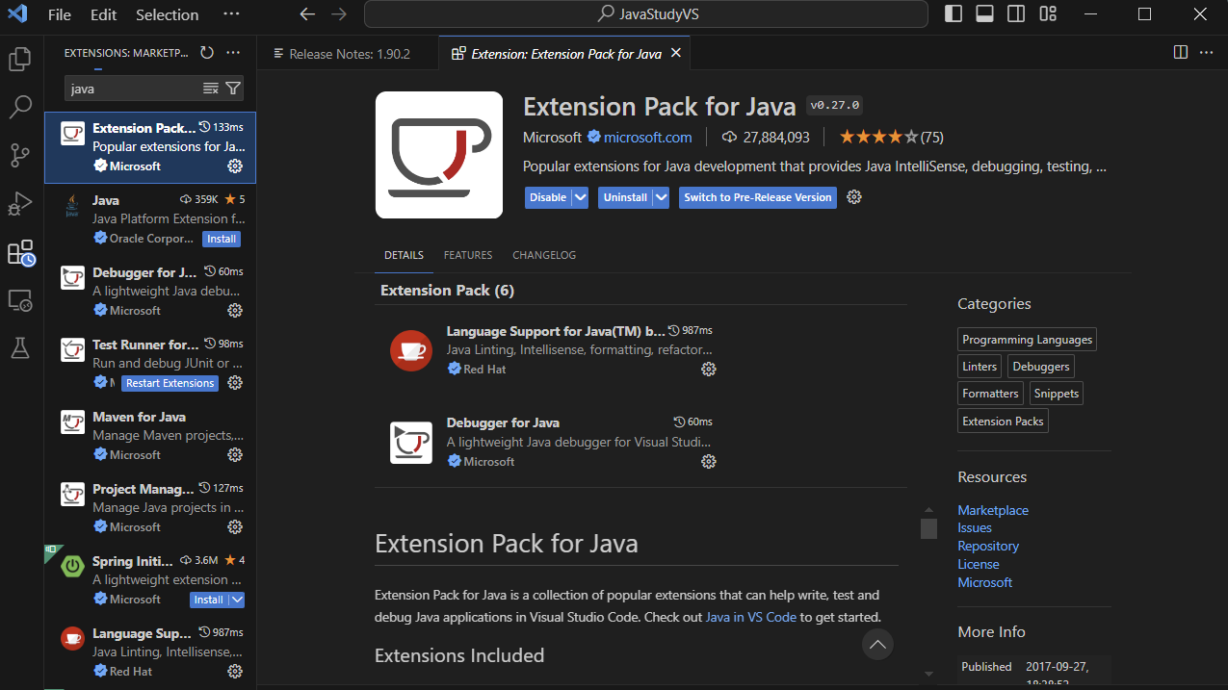Click the VS Code logo icon
This screenshot has width=1228, height=690.
click(16, 14)
